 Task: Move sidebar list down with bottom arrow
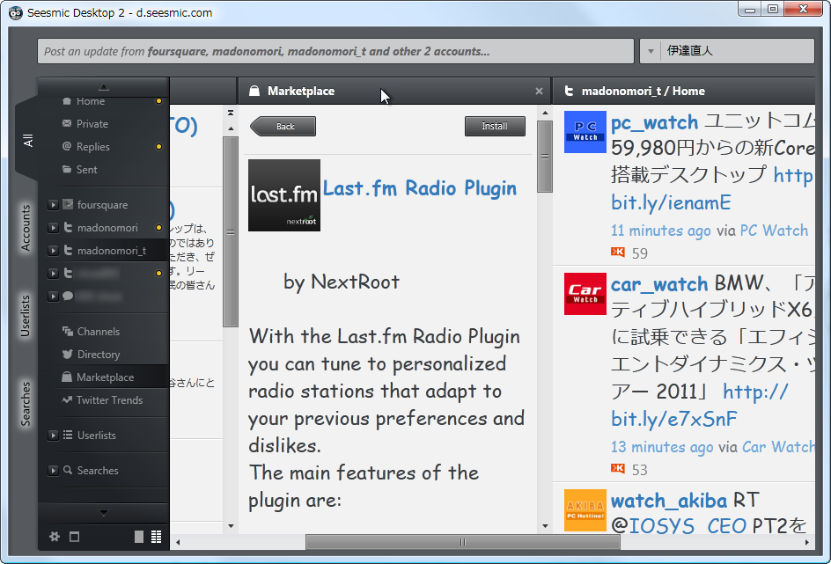104,513
